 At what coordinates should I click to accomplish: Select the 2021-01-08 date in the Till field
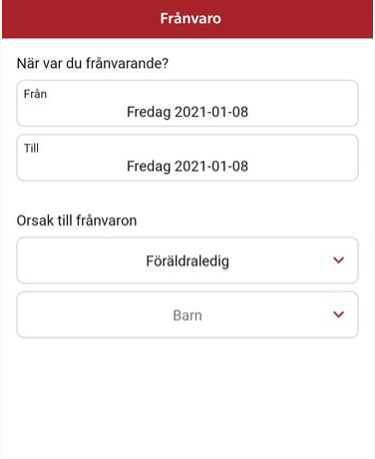[x=211, y=166]
